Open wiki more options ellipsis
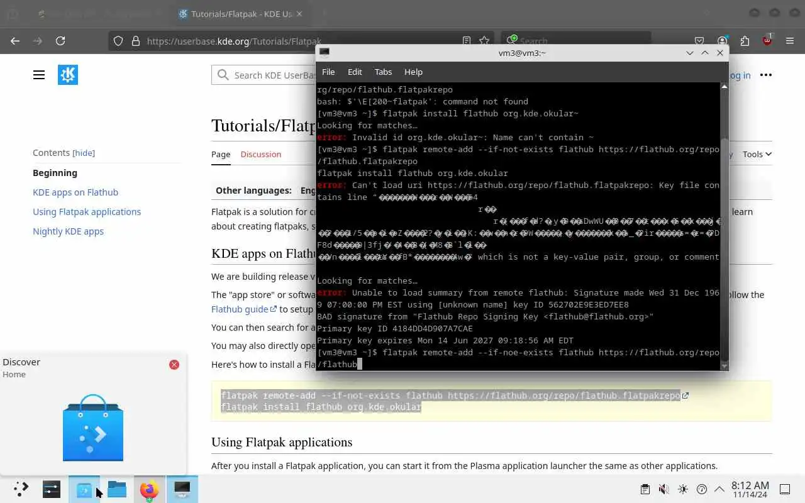 tap(765, 75)
